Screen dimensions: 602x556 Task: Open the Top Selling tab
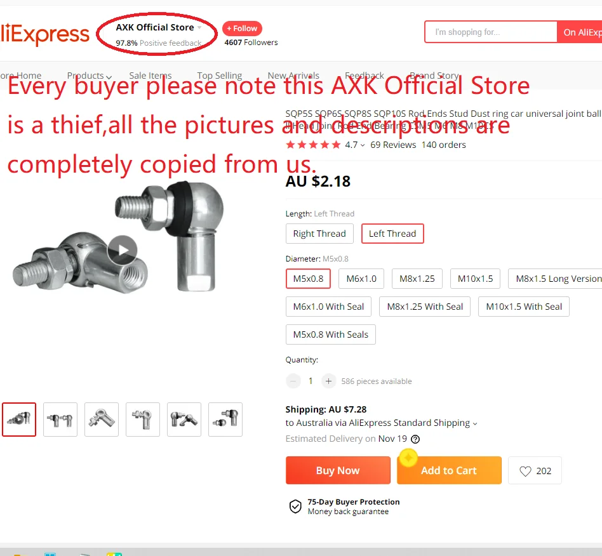(x=220, y=76)
